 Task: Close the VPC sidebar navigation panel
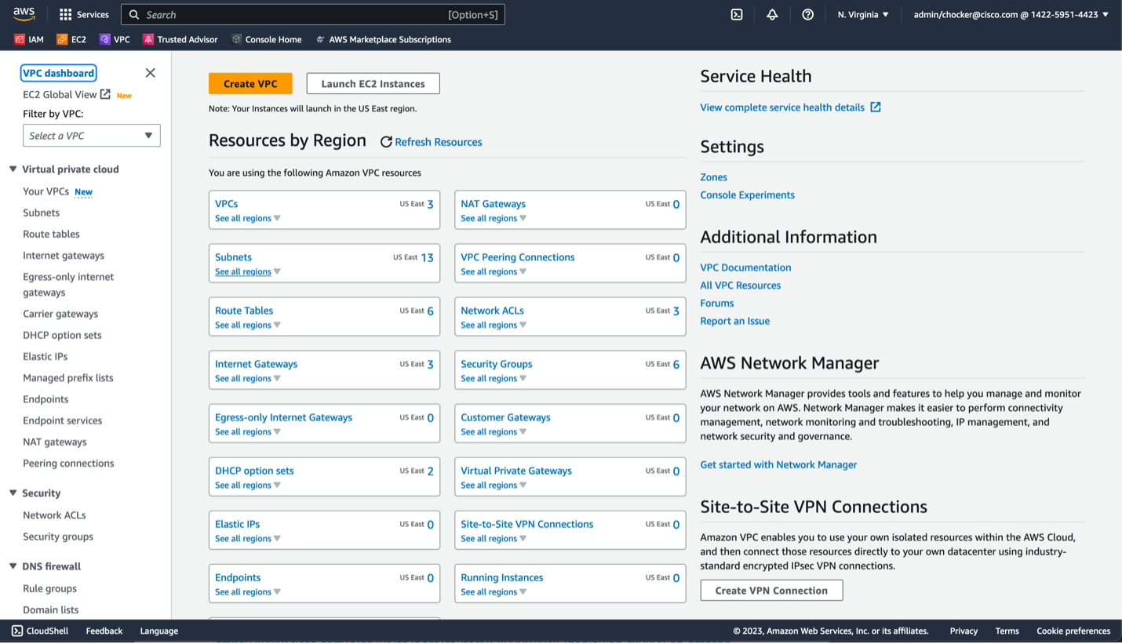(x=150, y=73)
